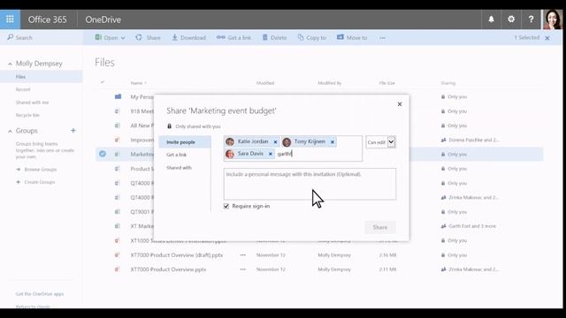
Task: Add a group with the plus icon
Action: 73,131
